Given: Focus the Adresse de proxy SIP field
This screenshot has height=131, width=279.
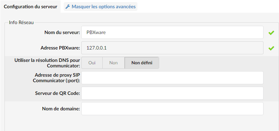Looking at the screenshot, I should pyautogui.click(x=172, y=78).
